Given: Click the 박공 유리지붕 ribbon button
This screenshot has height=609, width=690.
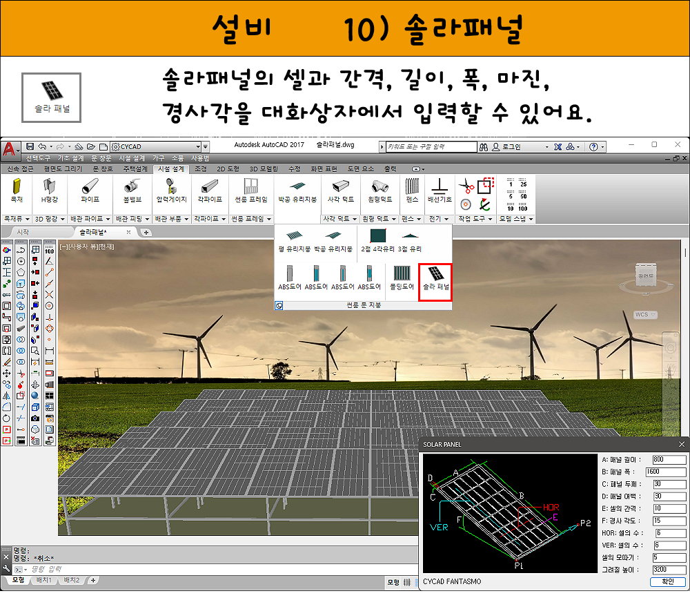Looking at the screenshot, I should tap(297, 191).
